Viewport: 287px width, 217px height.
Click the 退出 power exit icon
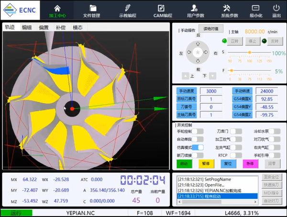pyautogui.click(x=276, y=8)
